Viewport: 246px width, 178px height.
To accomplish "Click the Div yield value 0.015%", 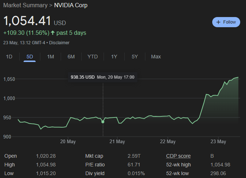I will tap(136, 173).
